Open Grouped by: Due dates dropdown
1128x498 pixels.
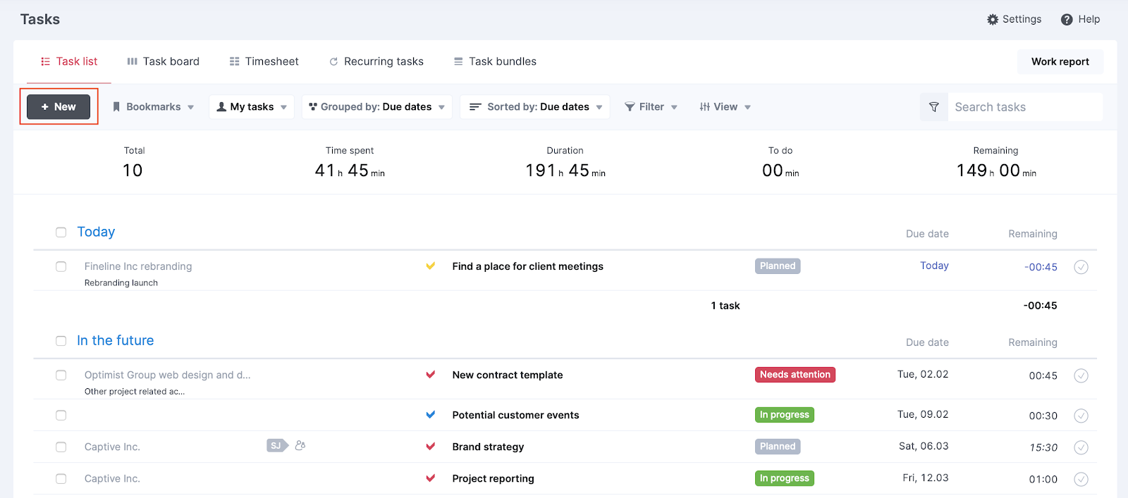[x=377, y=107]
